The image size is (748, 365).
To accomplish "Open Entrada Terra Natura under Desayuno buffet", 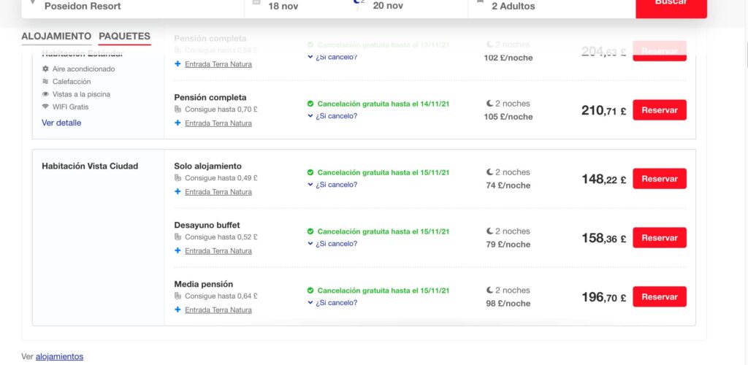I will click(218, 251).
